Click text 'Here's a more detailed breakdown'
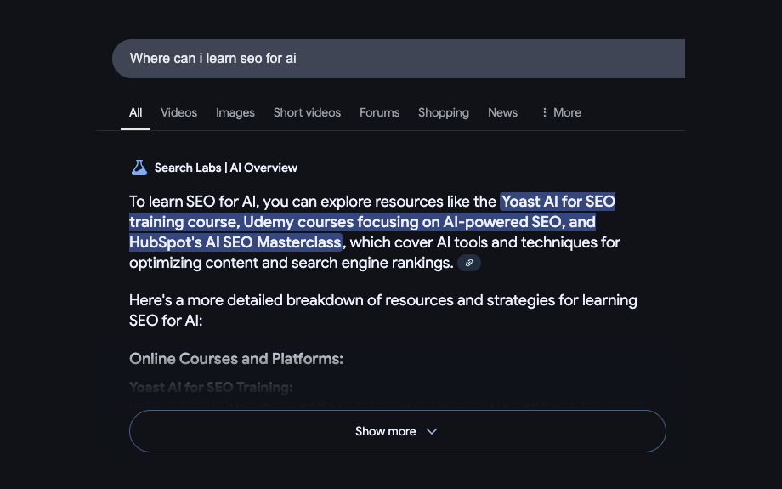 (x=241, y=300)
